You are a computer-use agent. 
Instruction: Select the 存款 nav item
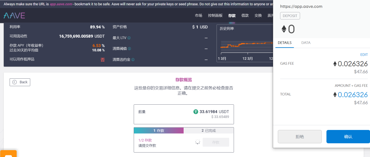tap(232, 15)
